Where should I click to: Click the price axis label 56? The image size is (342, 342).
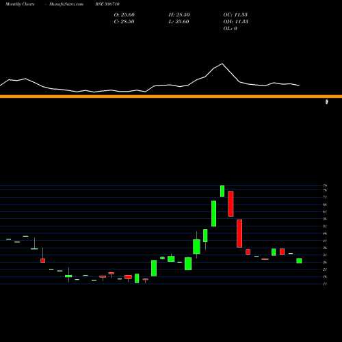[325, 219]
